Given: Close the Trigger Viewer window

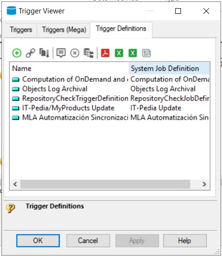Looking at the screenshot, I should point(206,11).
